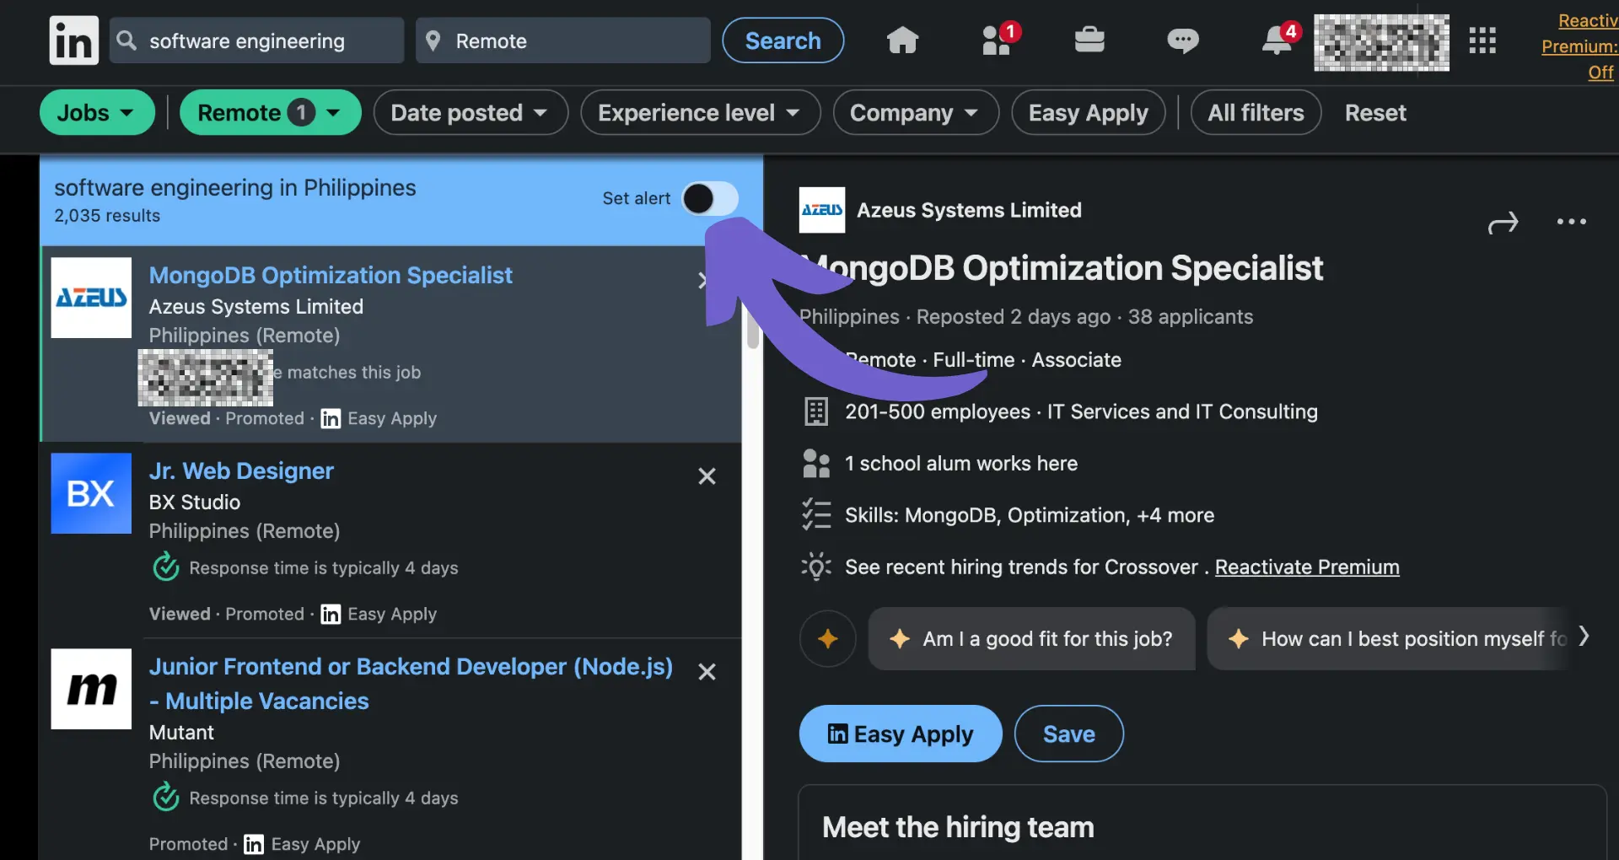Click 'Am I a good fit for this job?'
This screenshot has height=860, width=1619.
click(1031, 639)
